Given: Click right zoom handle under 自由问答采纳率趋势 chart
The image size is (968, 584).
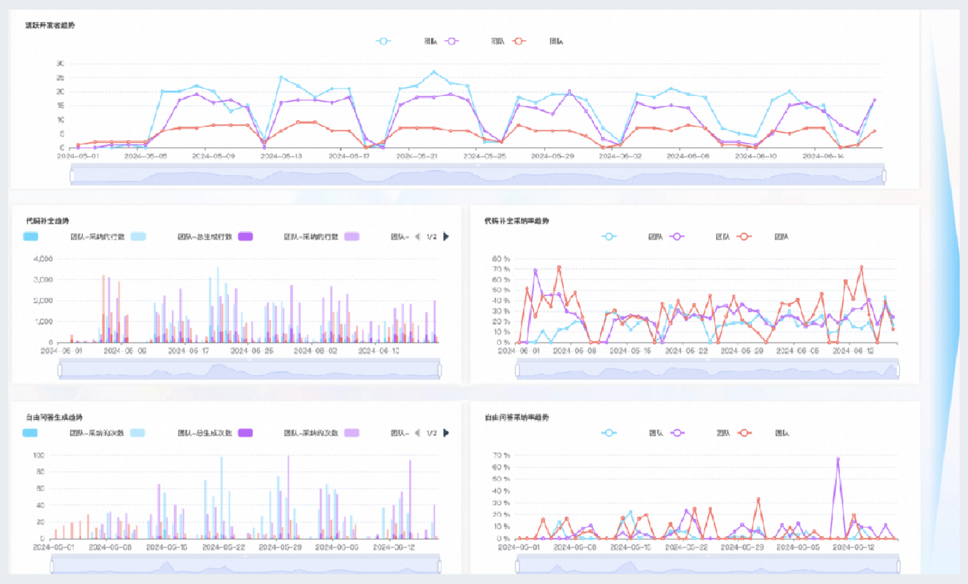Looking at the screenshot, I should [898, 567].
